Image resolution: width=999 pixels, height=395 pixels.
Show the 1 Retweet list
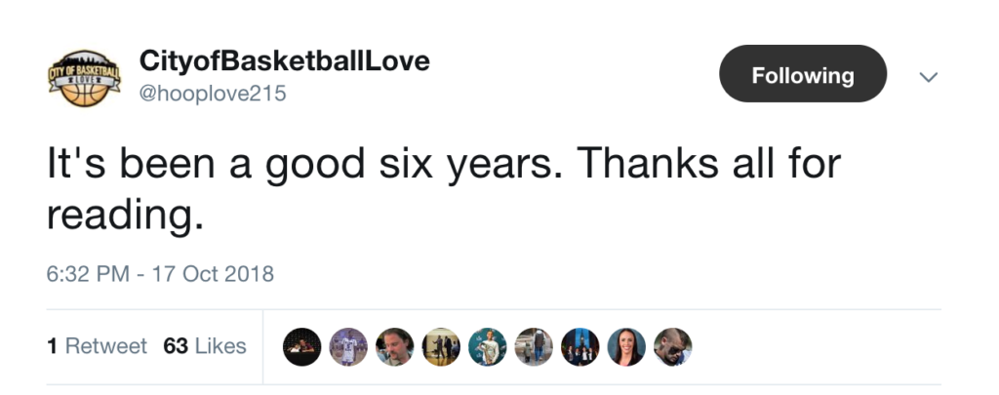tap(97, 346)
